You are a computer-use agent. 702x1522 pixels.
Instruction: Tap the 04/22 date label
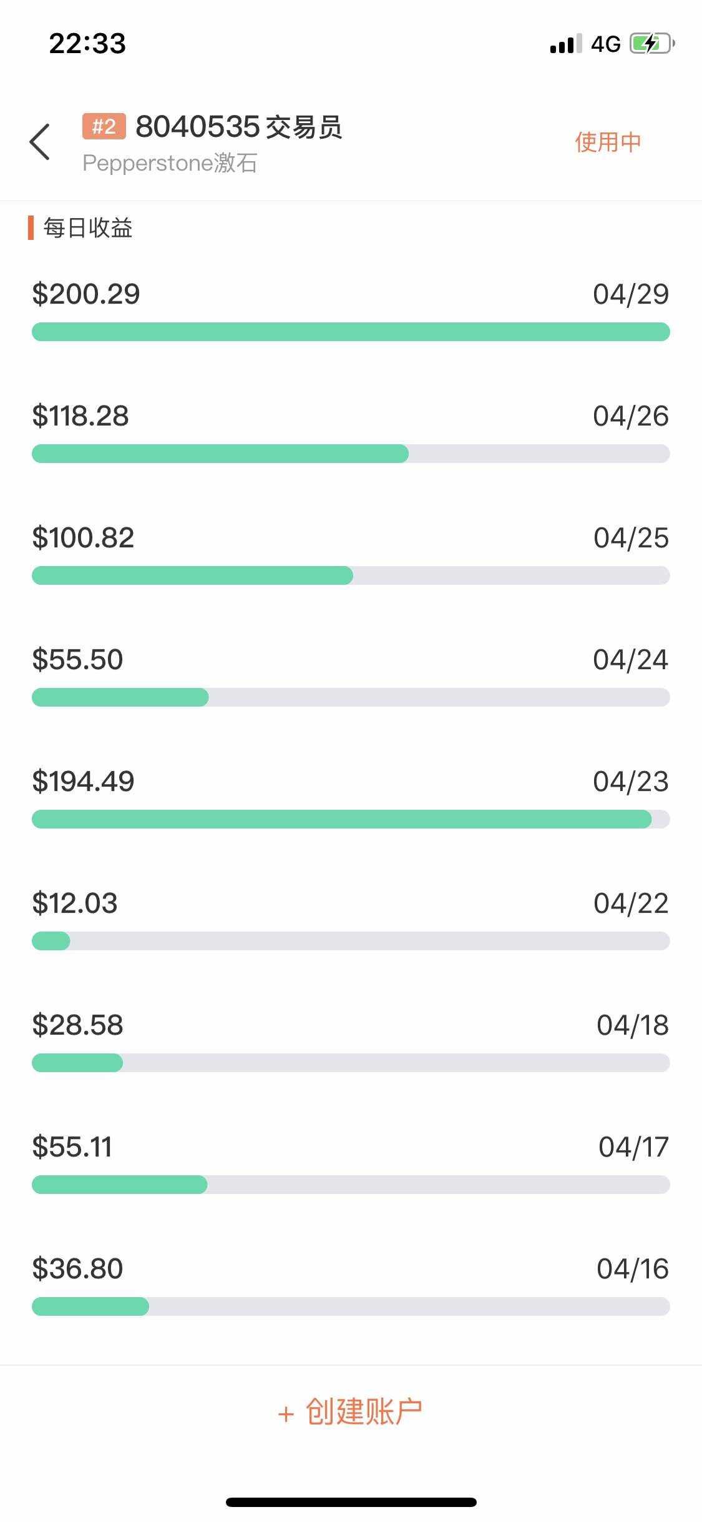[x=631, y=903]
